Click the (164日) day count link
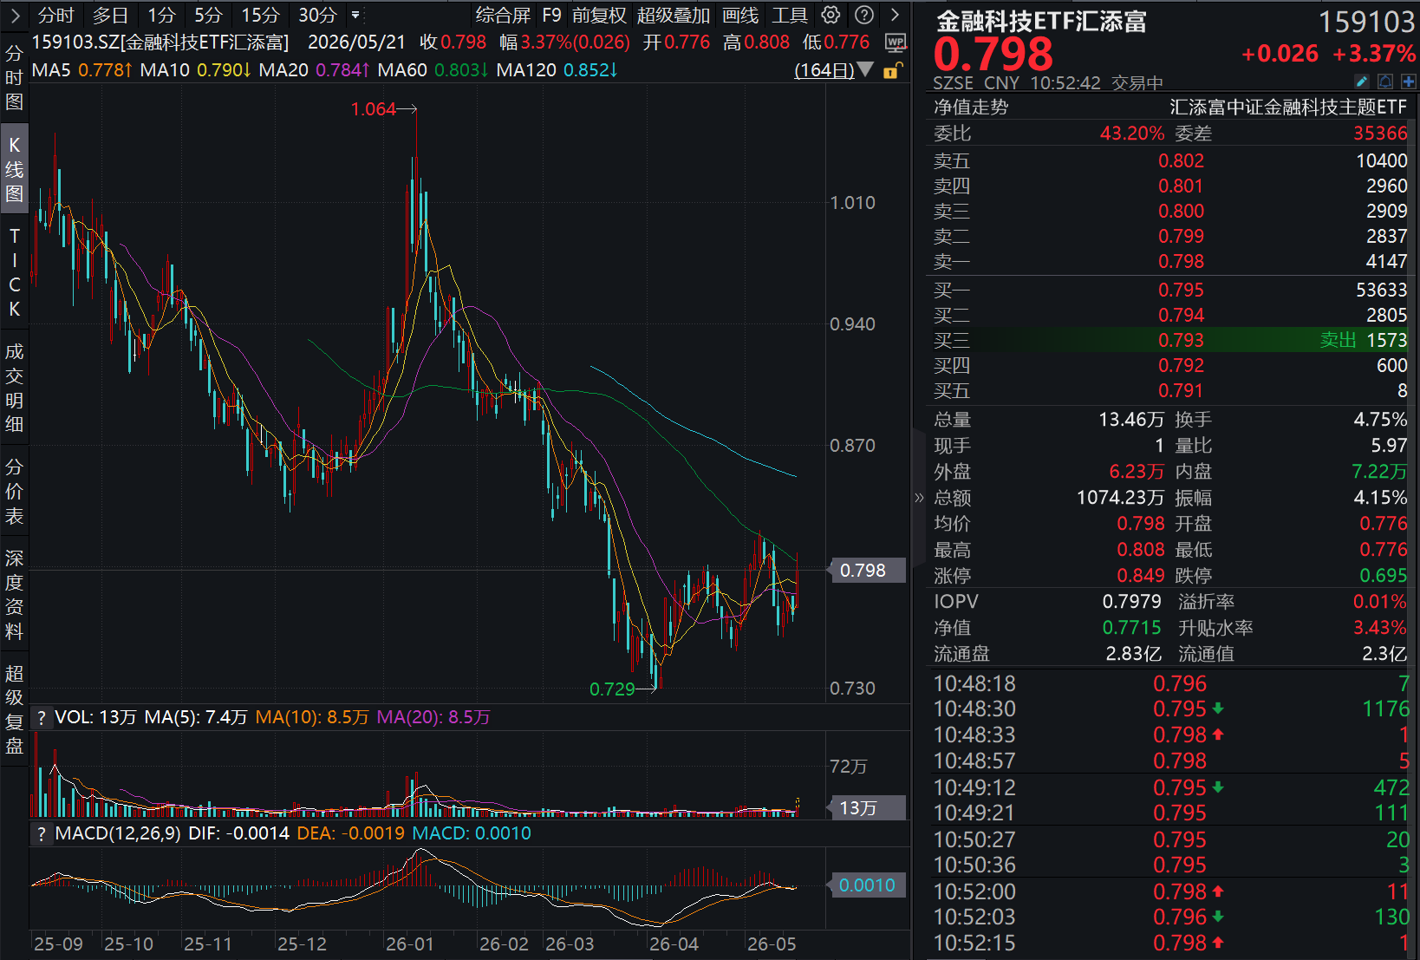The height and width of the screenshot is (960, 1420). coord(824,70)
